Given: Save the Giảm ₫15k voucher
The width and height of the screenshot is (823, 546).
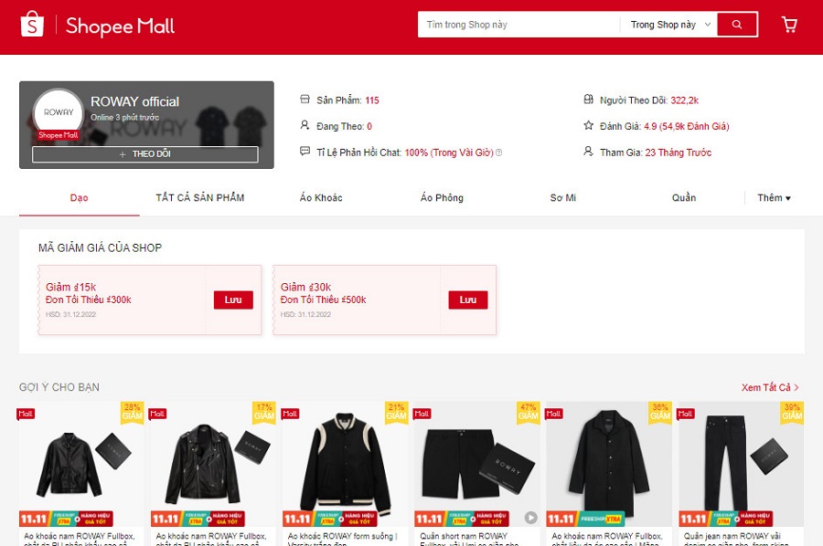Looking at the screenshot, I should click(x=233, y=299).
